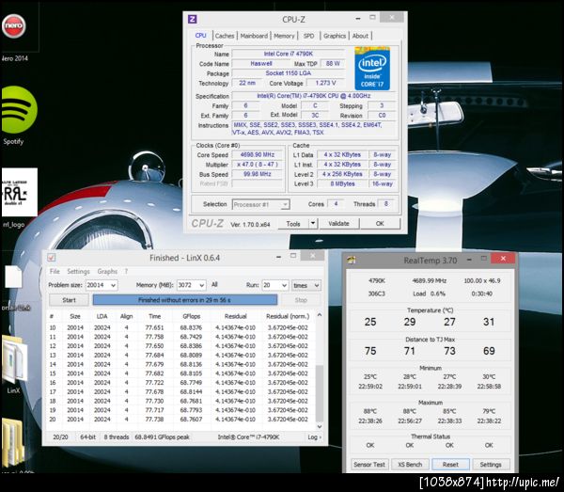Click the LinX results scroll-up arrow
Image resolution: width=564 pixels, height=492 pixels.
tap(319, 315)
